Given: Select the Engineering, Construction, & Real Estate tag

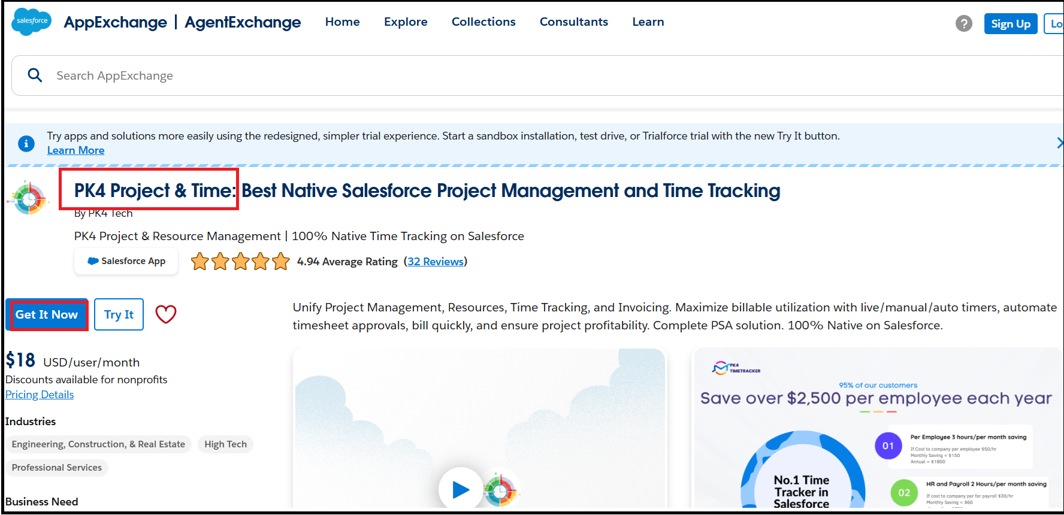Looking at the screenshot, I should pyautogui.click(x=98, y=444).
